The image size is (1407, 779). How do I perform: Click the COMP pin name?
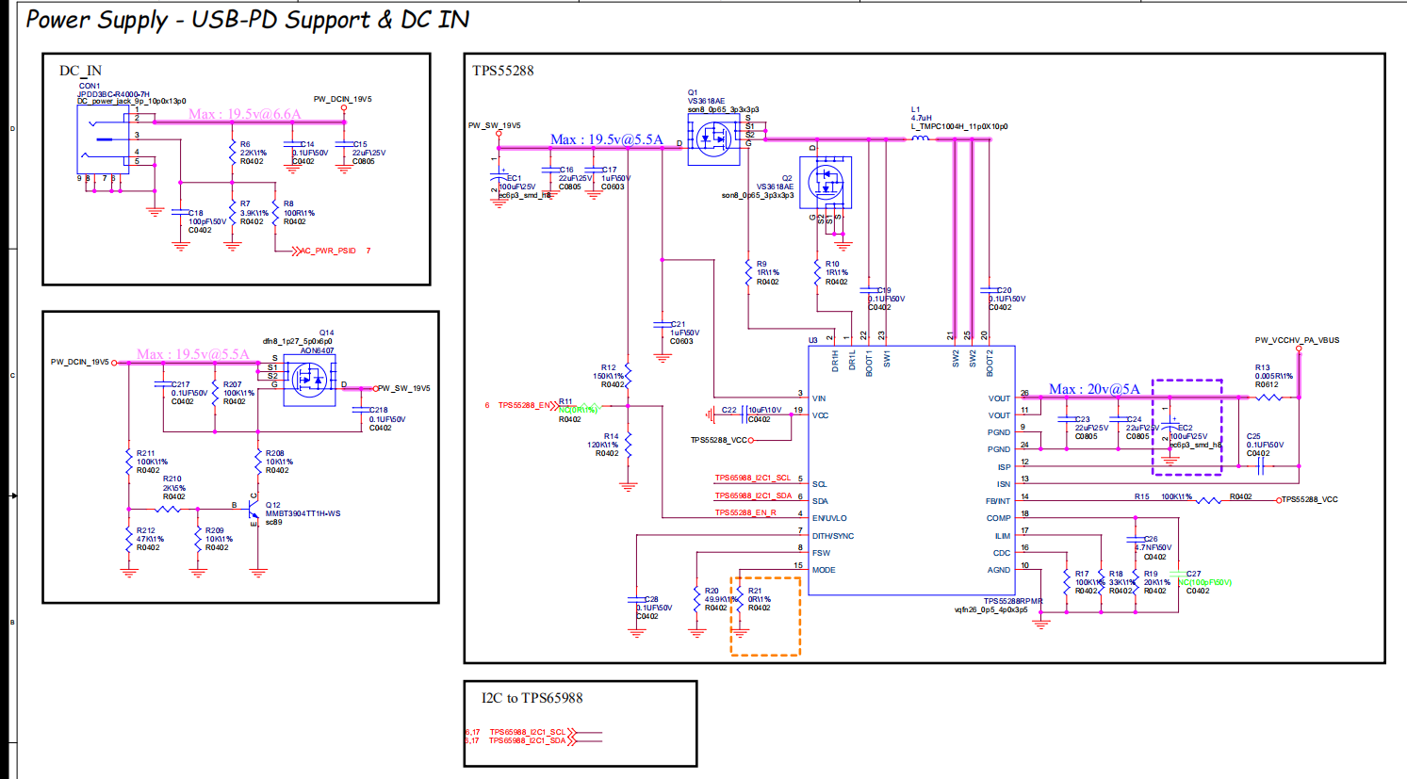coord(999,518)
